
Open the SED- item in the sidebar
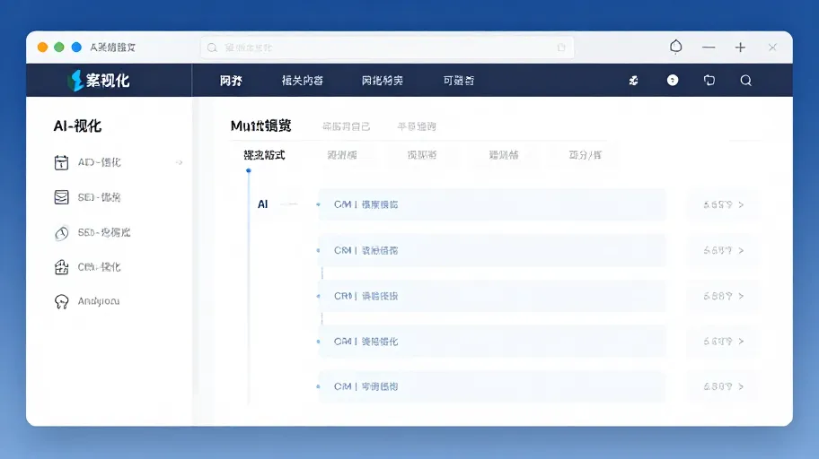pyautogui.click(x=104, y=232)
